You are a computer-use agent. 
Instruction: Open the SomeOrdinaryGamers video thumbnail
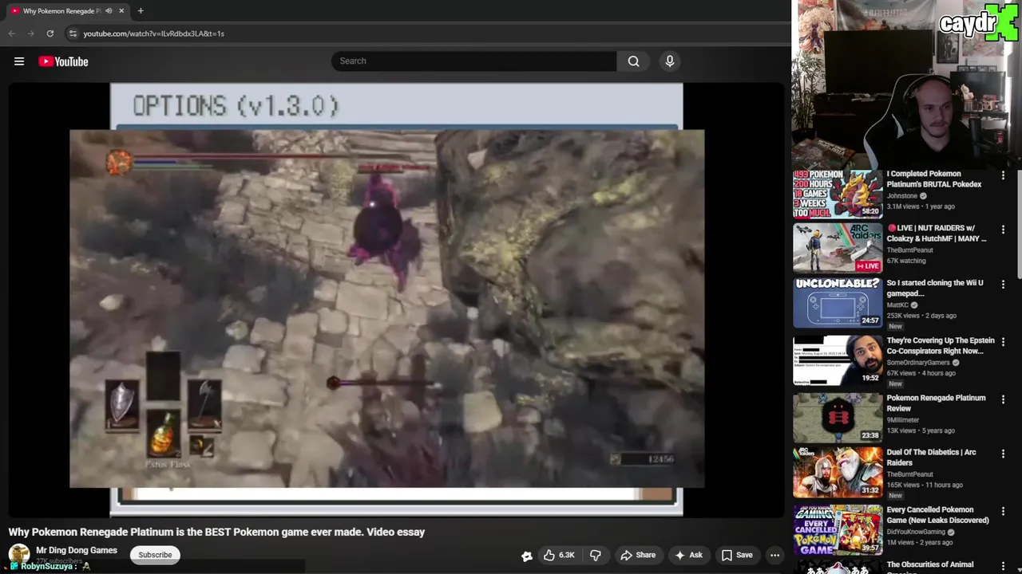[x=838, y=360]
